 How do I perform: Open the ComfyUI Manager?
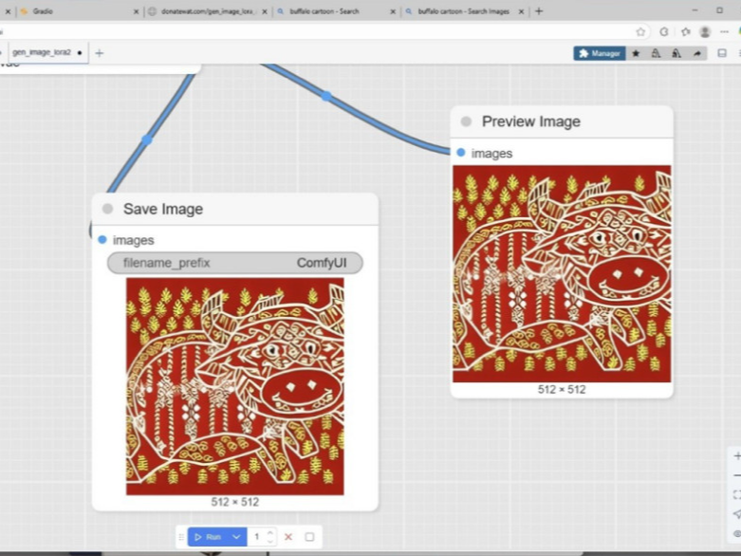tap(599, 53)
